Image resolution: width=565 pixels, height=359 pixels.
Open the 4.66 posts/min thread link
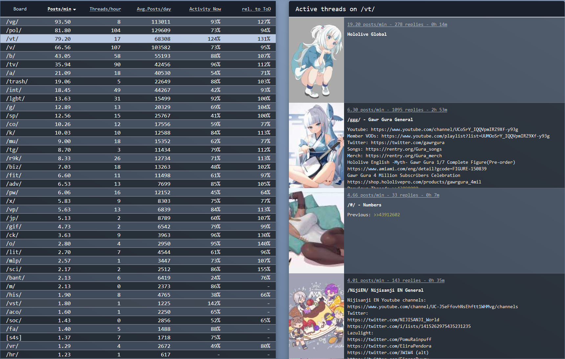coord(393,195)
